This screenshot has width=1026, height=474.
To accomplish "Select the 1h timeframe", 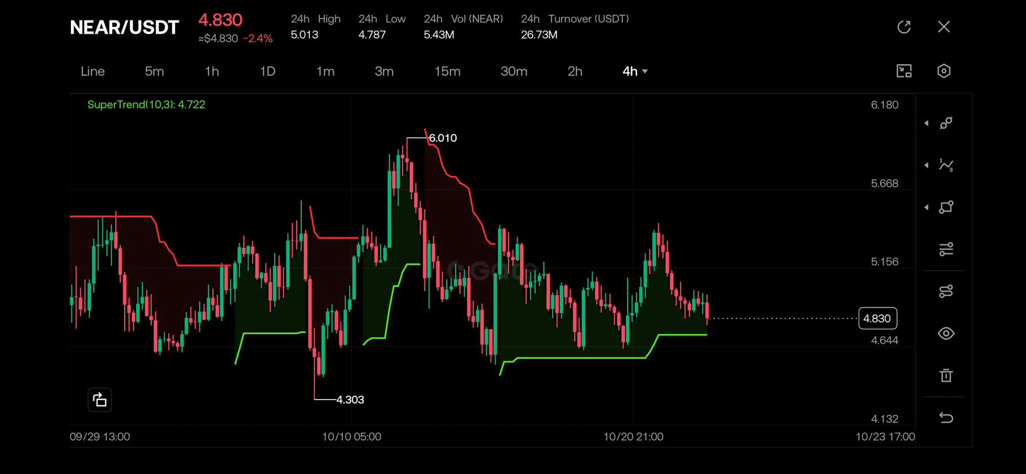I will (x=212, y=71).
